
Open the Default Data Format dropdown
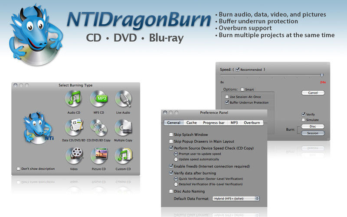[236, 199]
